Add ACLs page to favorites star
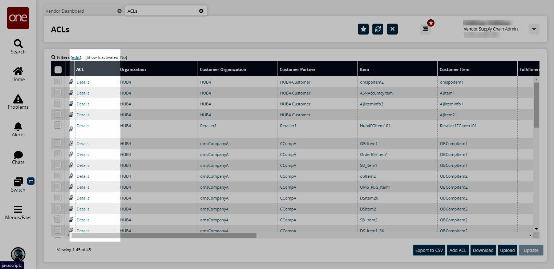Viewport: 554px width, 269px height. [363, 29]
